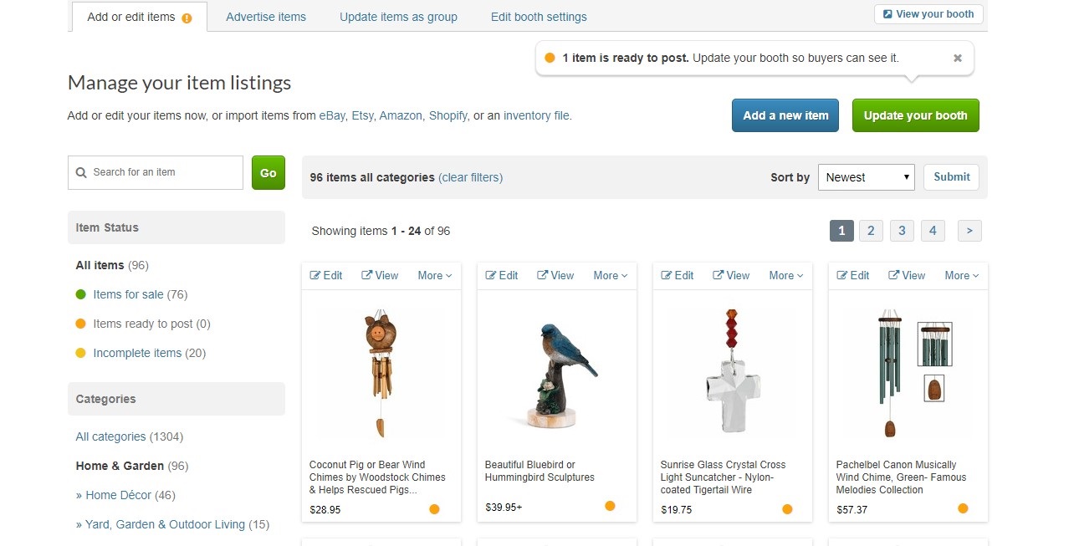Switch to the Advertise items tab

click(266, 17)
